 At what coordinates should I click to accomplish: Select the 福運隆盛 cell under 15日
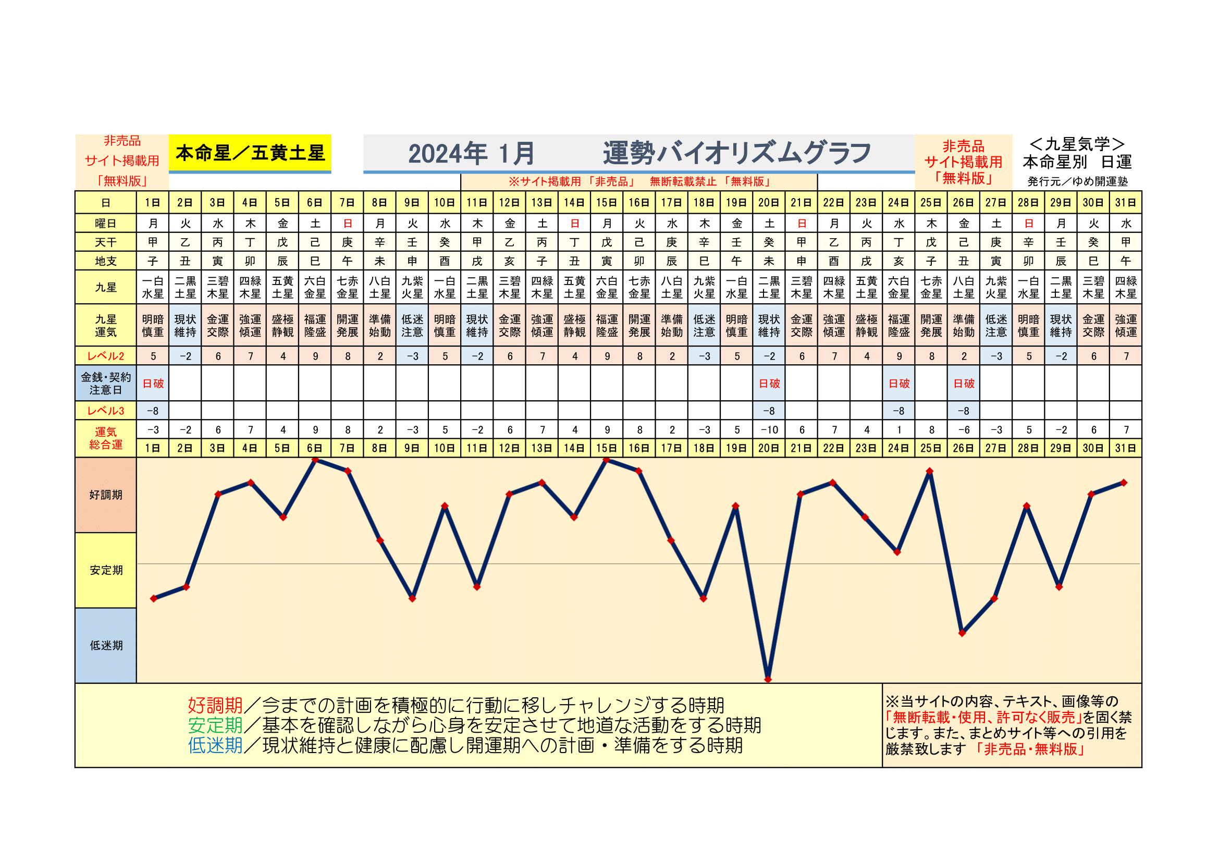607,326
